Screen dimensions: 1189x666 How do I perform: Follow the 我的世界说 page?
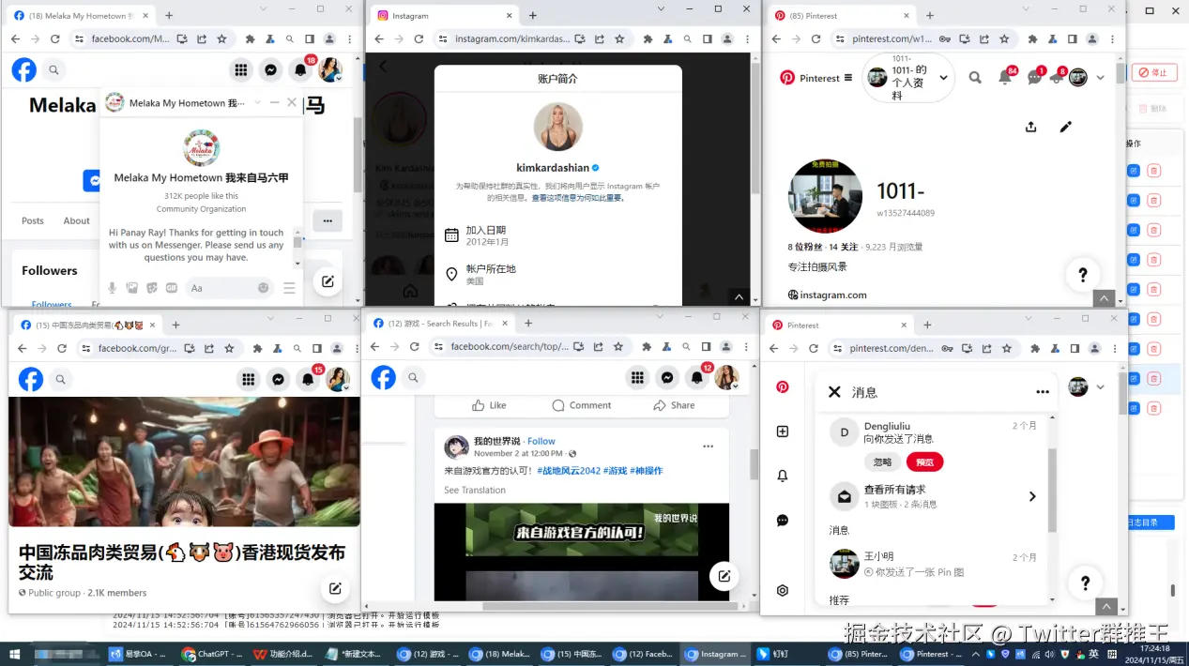tap(541, 441)
